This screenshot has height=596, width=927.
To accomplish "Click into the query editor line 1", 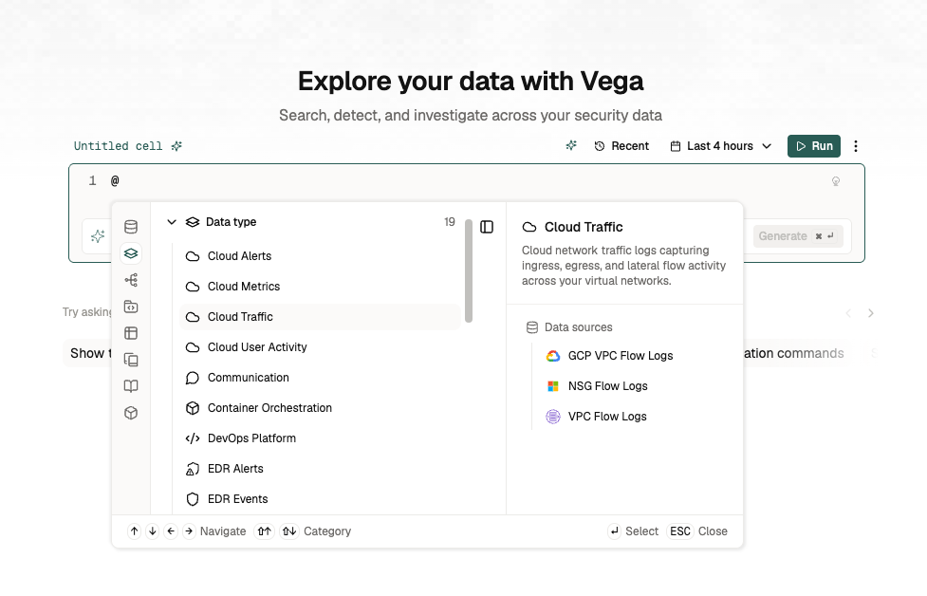I will [x=467, y=181].
